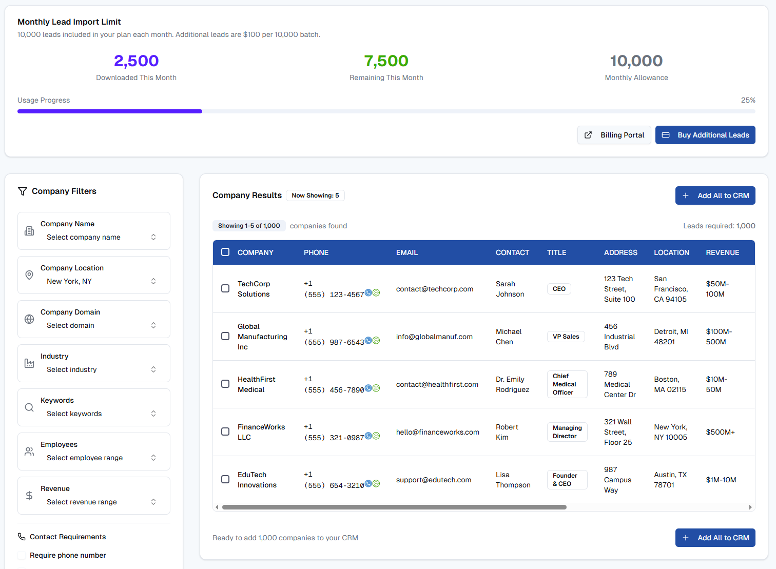The height and width of the screenshot is (569, 776).
Task: Click green message icon for EduTech Innovations
Action: point(376,484)
